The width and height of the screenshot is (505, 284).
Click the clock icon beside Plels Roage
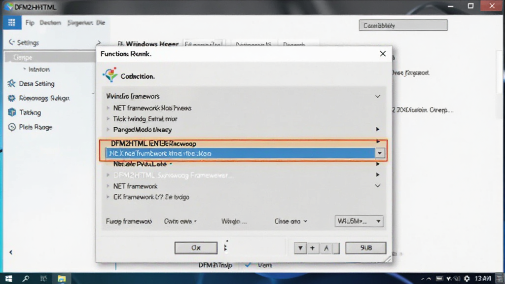coord(12,127)
